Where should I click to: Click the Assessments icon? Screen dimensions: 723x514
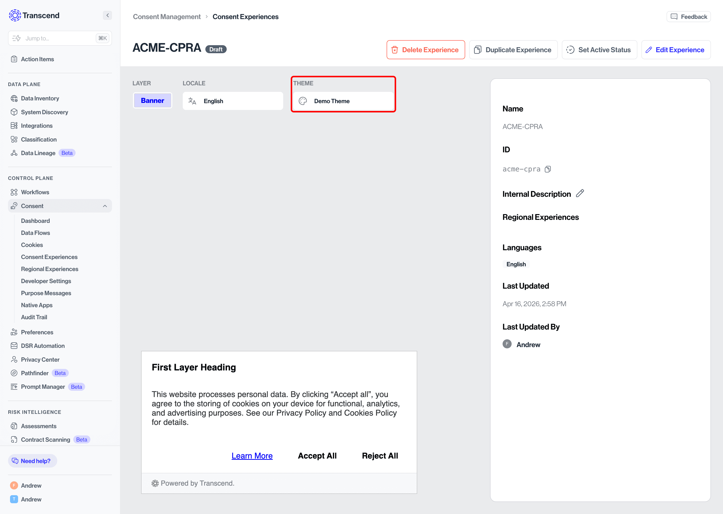click(x=14, y=426)
